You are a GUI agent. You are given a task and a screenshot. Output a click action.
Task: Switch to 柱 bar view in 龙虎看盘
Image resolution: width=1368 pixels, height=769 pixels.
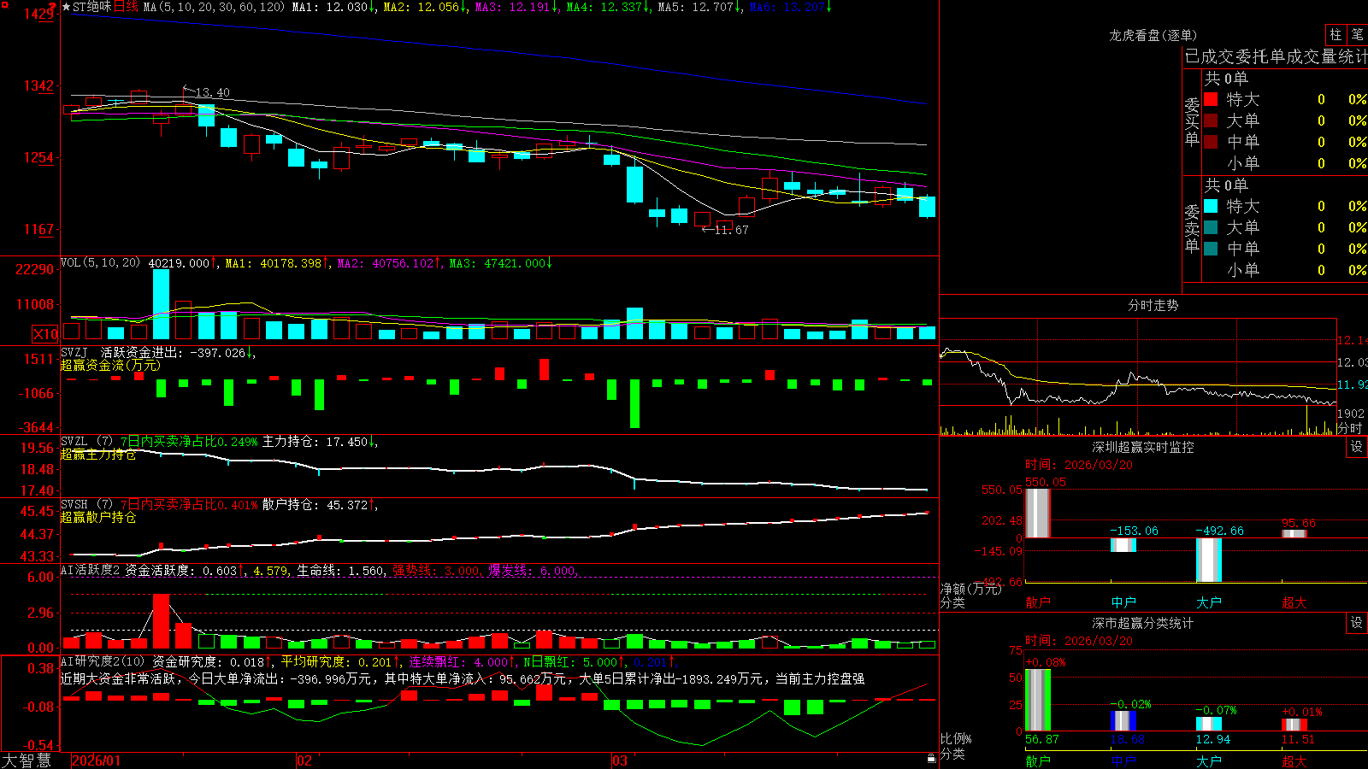1336,34
